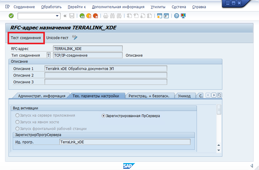259x170 pixels.
Task: Open the Утилиты menu
Action: click(158, 7)
